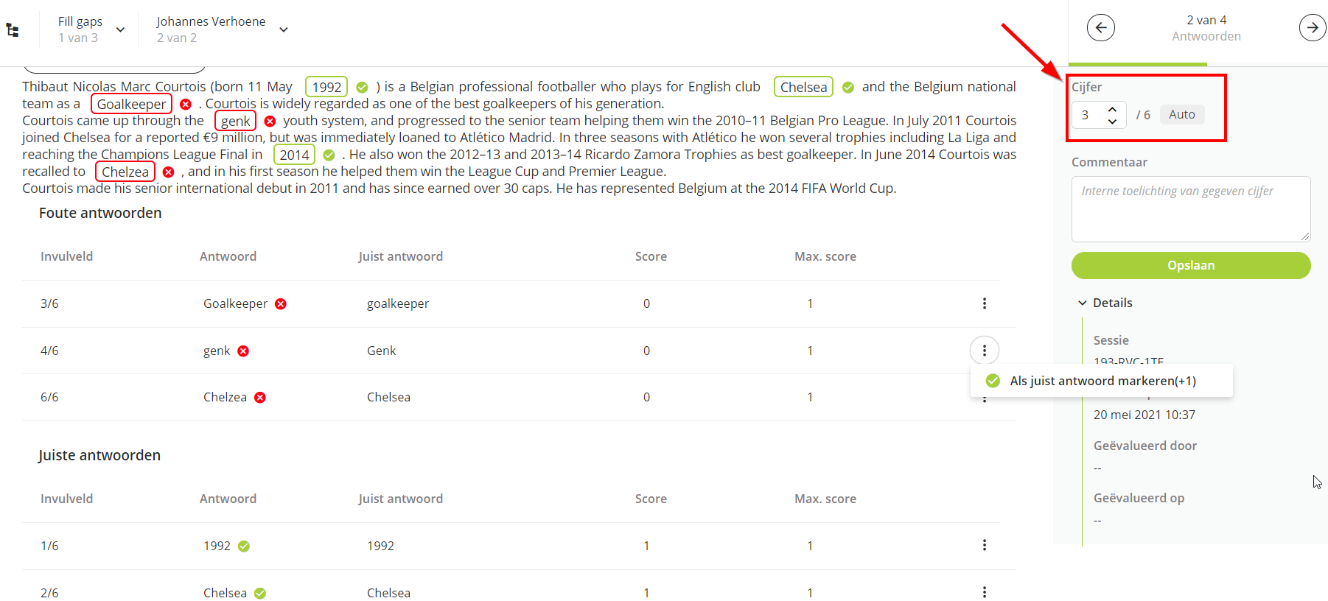1328x601 pixels.
Task: Increase the Cijfer score with up arrow
Action: point(1112,109)
